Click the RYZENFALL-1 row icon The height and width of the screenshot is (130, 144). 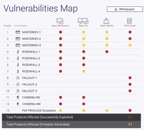[x=18, y=52]
